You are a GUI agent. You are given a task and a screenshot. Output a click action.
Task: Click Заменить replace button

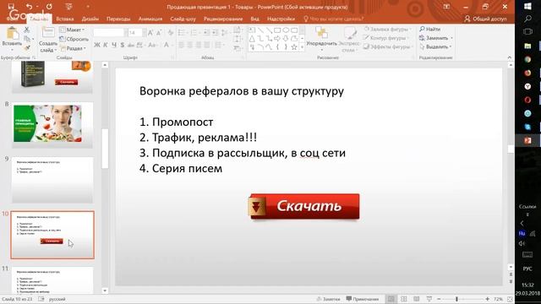tap(436, 38)
